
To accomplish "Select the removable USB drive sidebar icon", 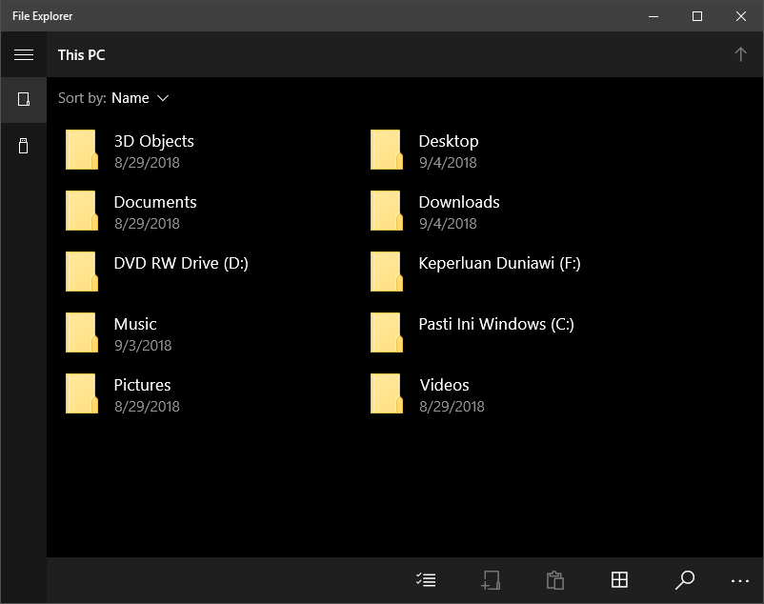I will point(24,146).
